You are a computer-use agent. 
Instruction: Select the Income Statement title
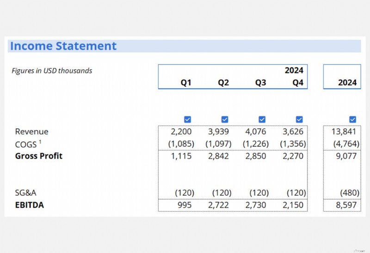(63, 46)
